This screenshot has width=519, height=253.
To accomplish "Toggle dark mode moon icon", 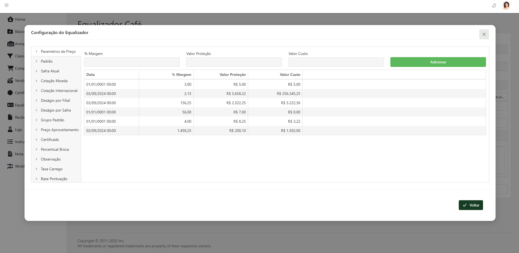I will (494, 5).
